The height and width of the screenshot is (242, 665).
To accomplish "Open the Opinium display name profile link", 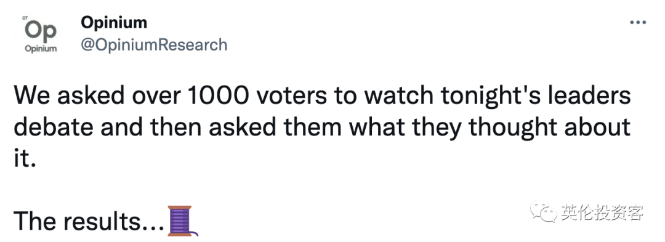I will coord(114,22).
